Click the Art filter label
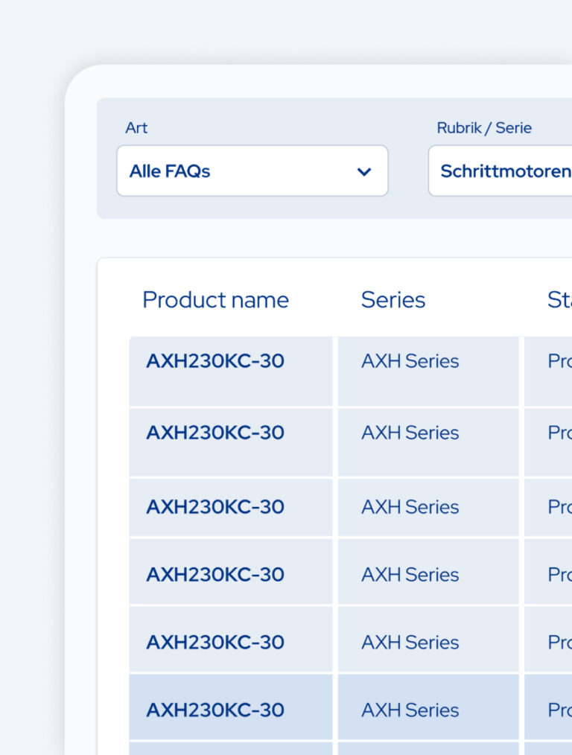572x755 pixels. (136, 127)
